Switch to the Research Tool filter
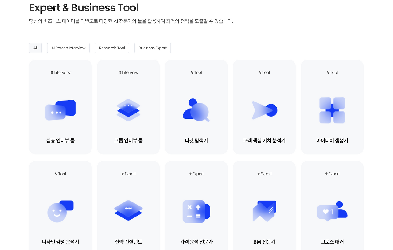 point(112,48)
